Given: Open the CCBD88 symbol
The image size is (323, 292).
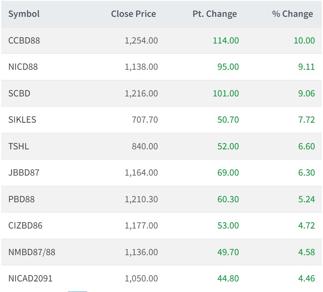Looking at the screenshot, I should click(24, 40).
